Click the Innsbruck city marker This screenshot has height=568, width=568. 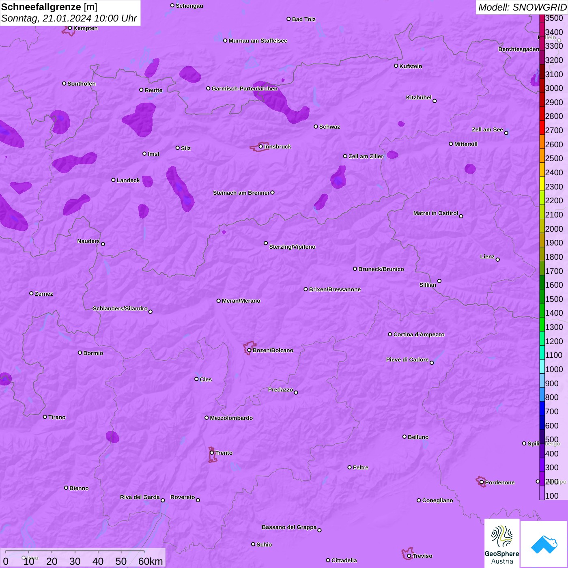tap(261, 146)
